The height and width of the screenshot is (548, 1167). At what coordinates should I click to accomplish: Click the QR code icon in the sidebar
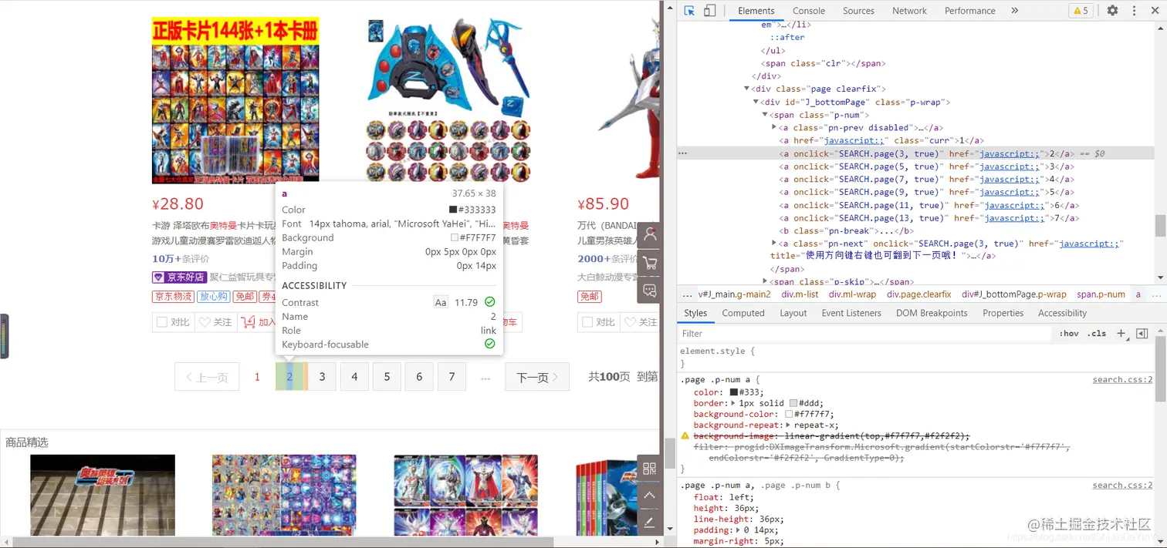coord(649,469)
